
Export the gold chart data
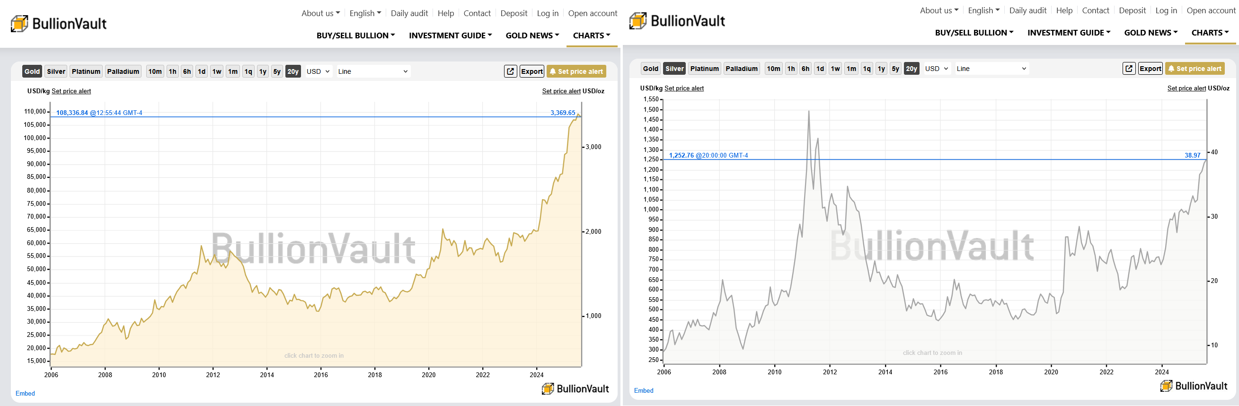tap(532, 71)
